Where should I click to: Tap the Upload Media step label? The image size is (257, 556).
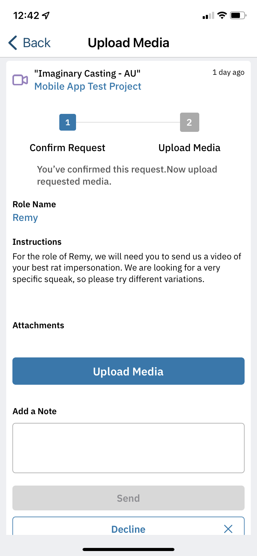pyautogui.click(x=189, y=148)
